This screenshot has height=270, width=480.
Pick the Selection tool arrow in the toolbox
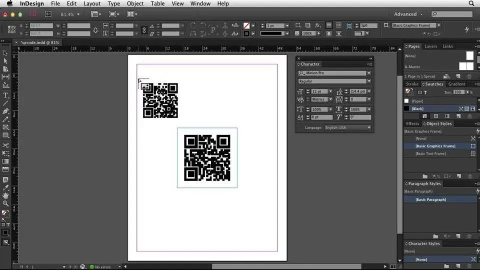coord(5,53)
